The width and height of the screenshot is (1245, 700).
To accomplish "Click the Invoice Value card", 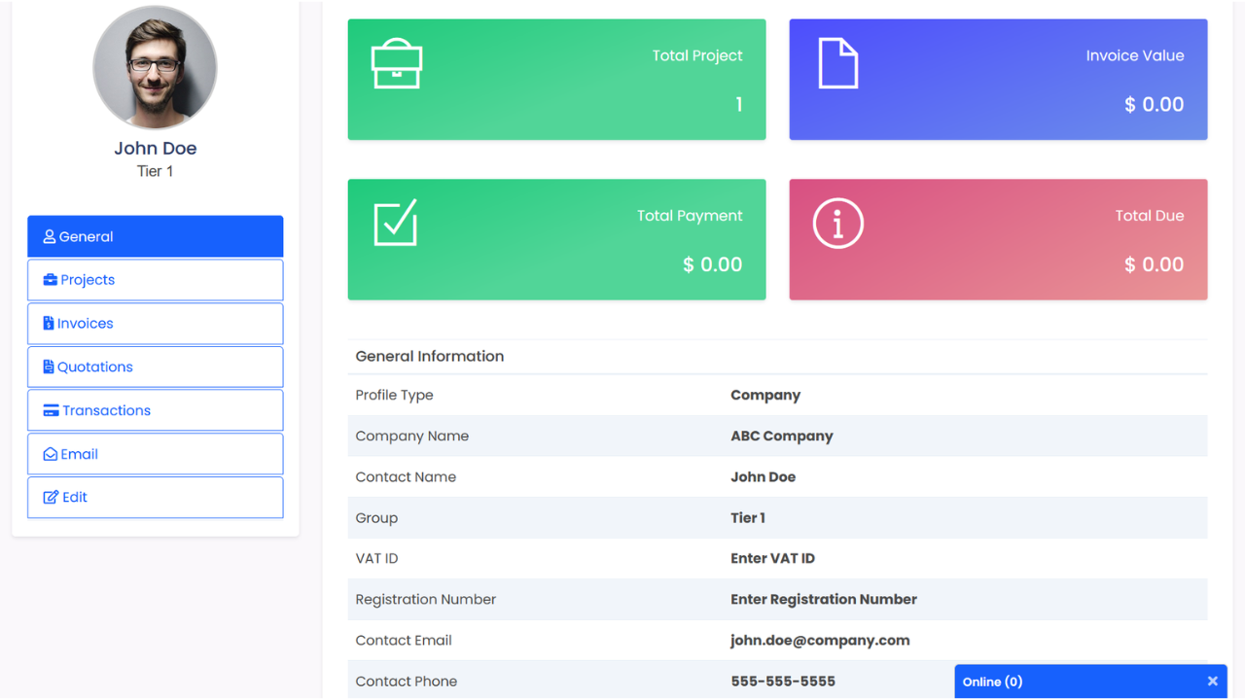I will coord(998,80).
